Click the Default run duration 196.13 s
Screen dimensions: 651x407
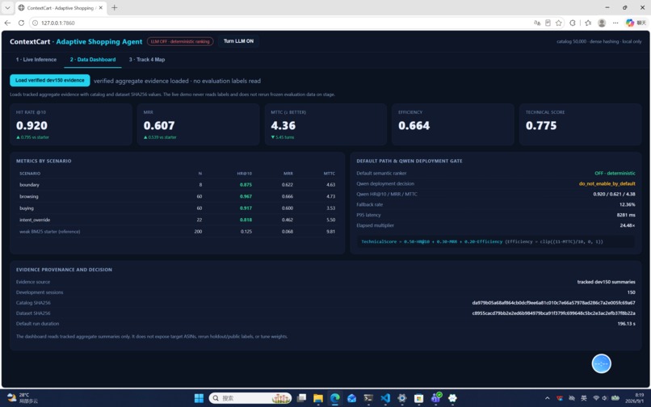(x=626, y=324)
